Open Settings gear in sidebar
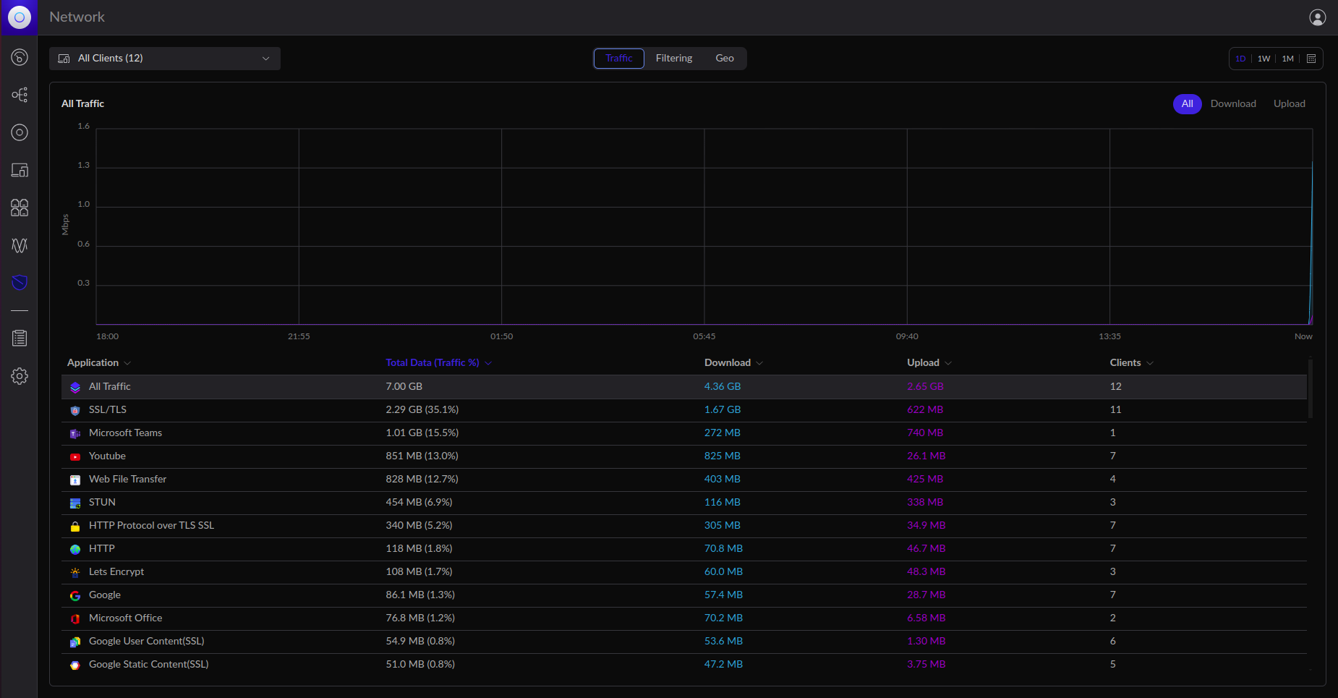This screenshot has width=1338, height=698. (20, 376)
